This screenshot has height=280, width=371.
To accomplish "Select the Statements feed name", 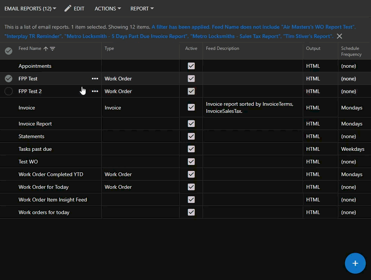I will point(31,136).
